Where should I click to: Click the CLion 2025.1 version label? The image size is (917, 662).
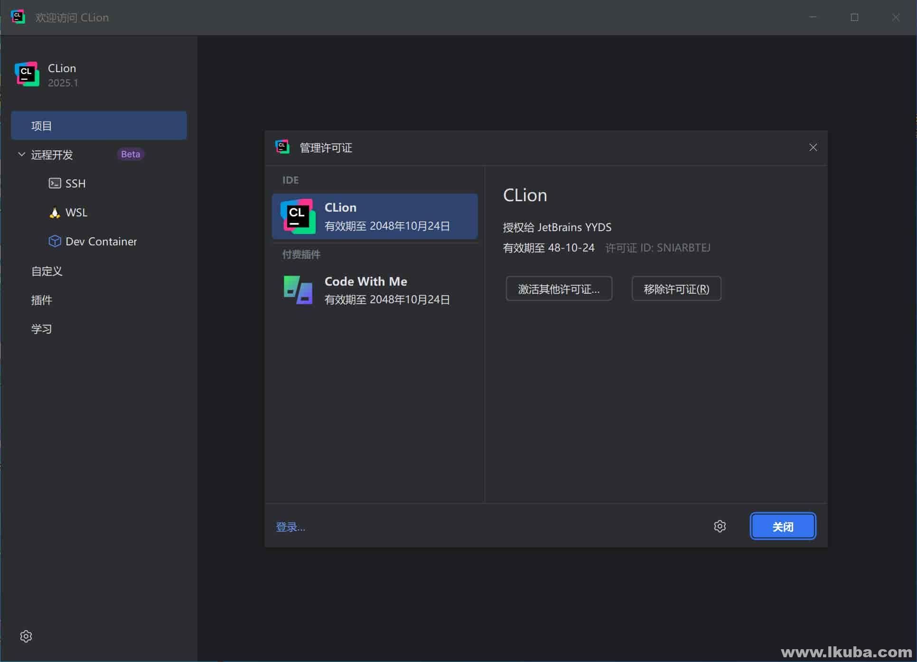point(63,83)
